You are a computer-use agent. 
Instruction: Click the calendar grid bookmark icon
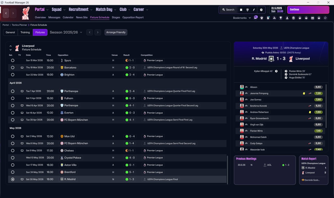click(x=313, y=18)
